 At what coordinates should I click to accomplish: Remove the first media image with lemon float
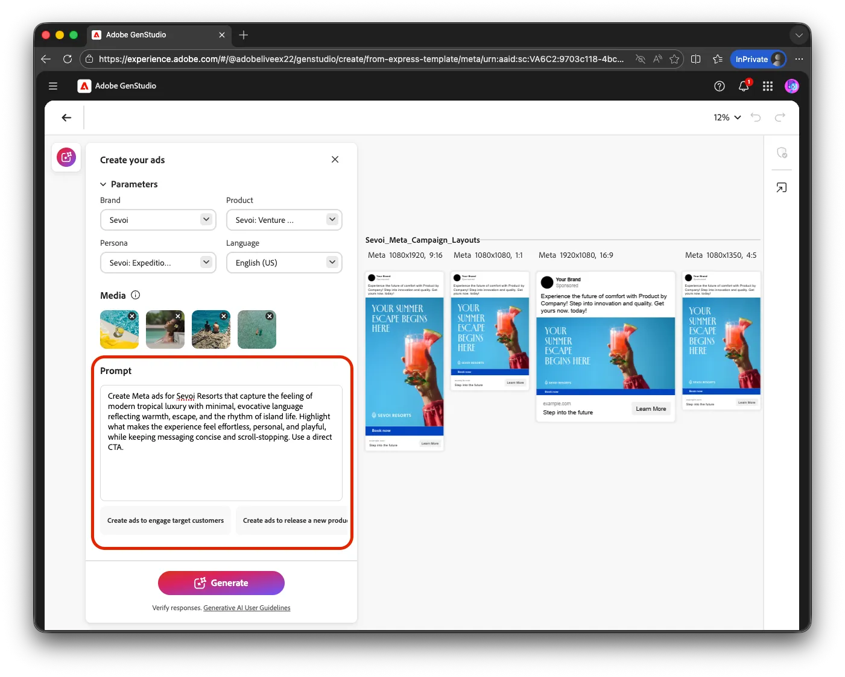pyautogui.click(x=132, y=316)
